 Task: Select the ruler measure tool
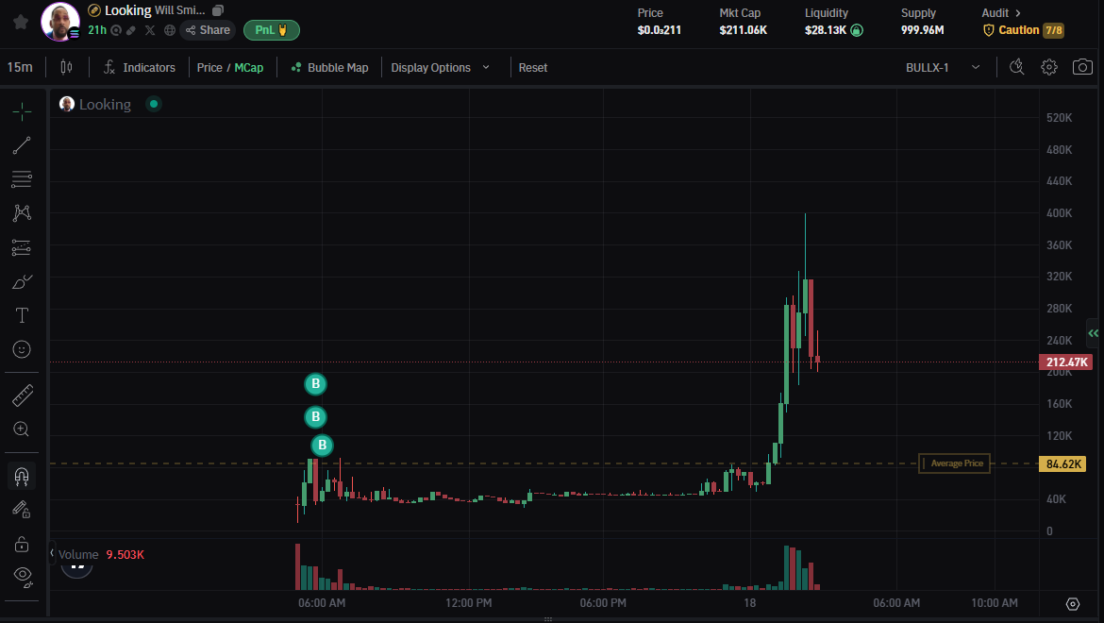(22, 395)
